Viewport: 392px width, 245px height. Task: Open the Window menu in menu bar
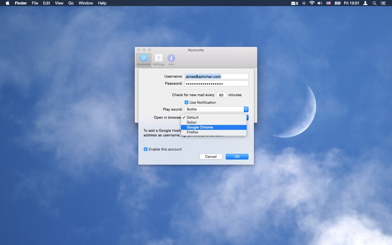pos(86,3)
